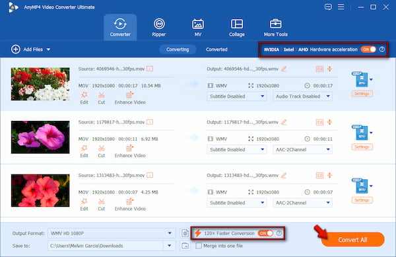Cut the 4069546 video
Screen dimensions: 396x257
point(101,98)
